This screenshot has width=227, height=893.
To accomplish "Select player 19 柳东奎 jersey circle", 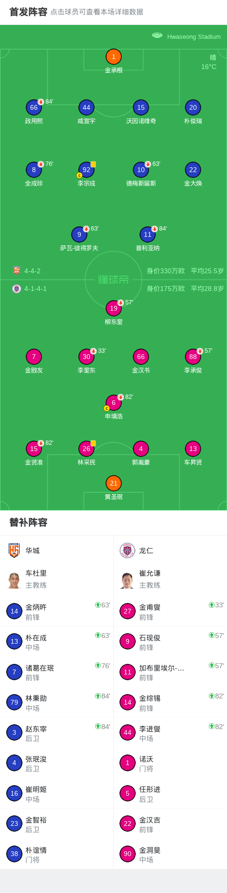I will coord(113,308).
